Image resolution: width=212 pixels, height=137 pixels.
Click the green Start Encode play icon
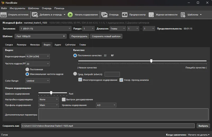click(x=70, y=15)
